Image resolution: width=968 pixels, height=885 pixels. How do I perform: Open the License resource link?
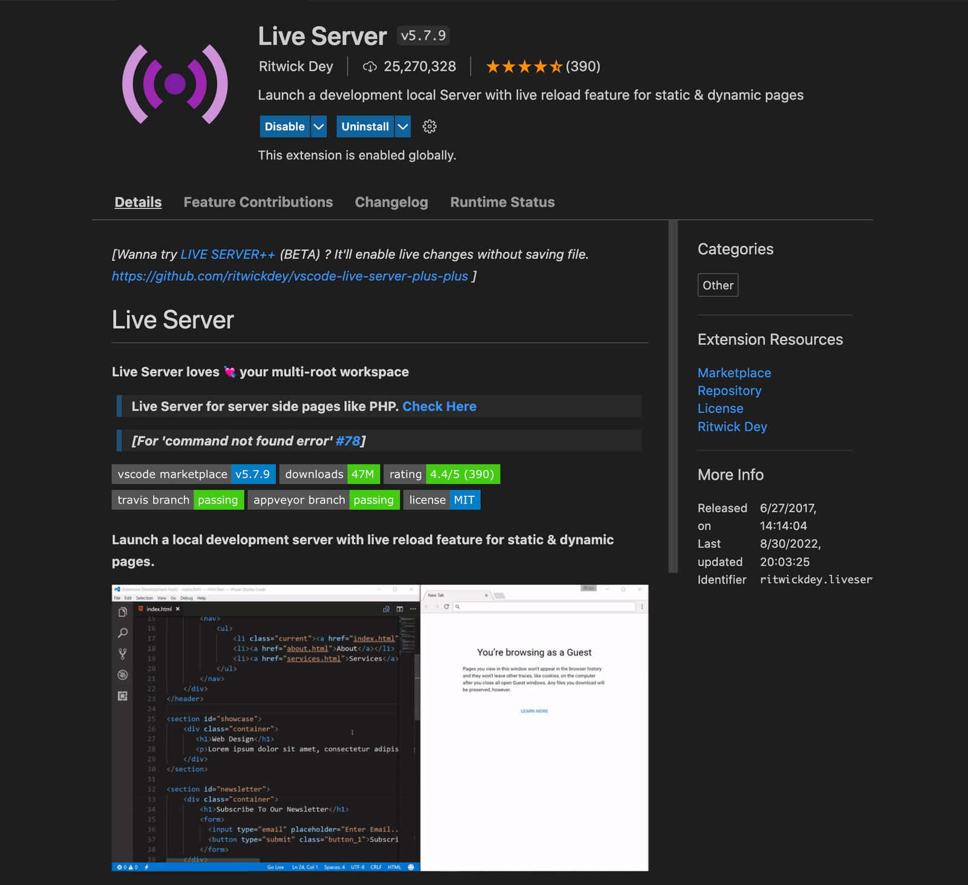pos(721,409)
